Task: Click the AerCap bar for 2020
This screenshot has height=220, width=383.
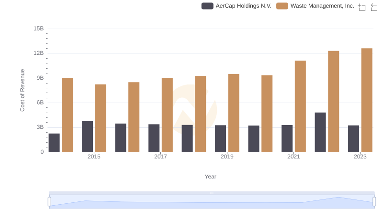Action: click(x=254, y=139)
